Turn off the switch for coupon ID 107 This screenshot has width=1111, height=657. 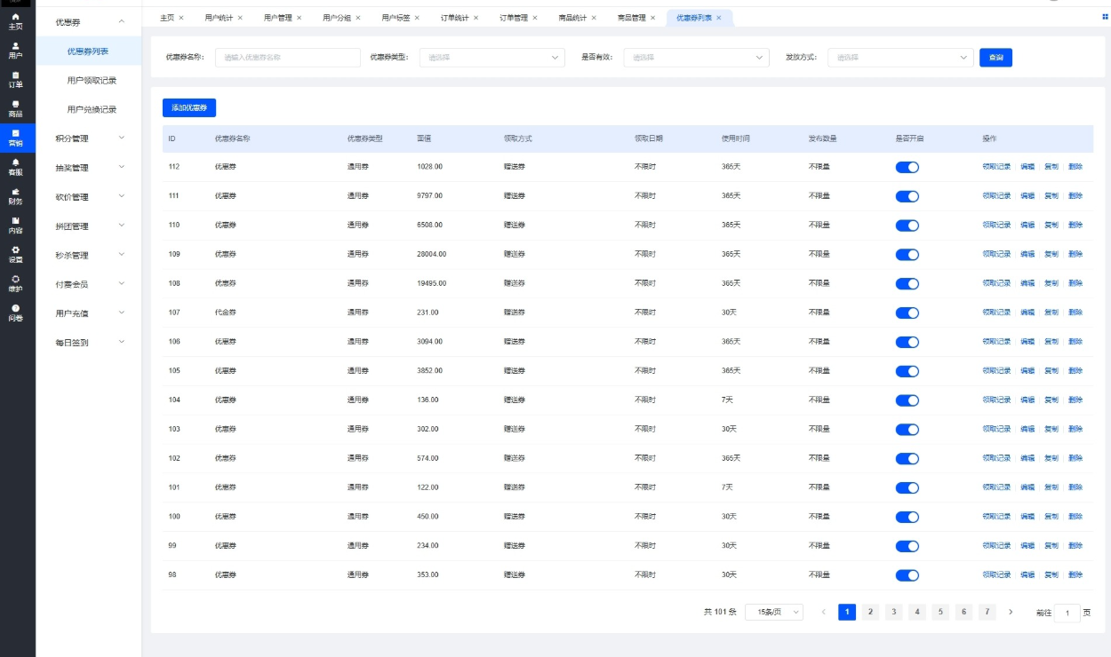tap(907, 313)
